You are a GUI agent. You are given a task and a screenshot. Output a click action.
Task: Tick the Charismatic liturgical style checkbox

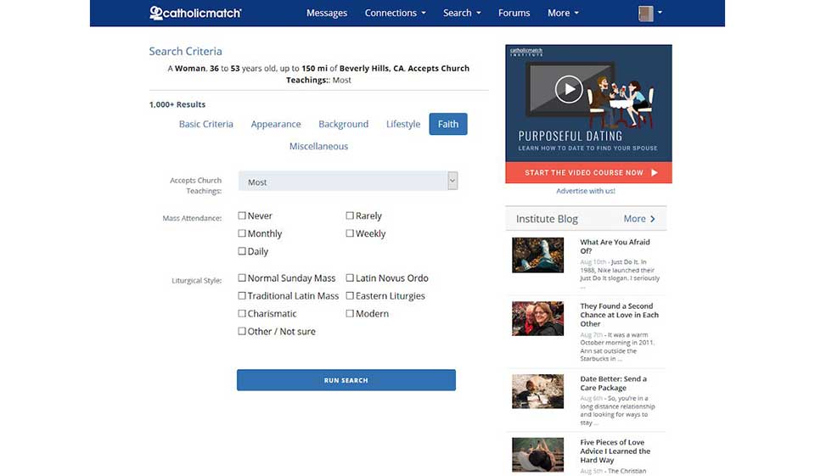pos(242,314)
